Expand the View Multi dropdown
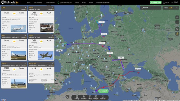 pos(171,8)
